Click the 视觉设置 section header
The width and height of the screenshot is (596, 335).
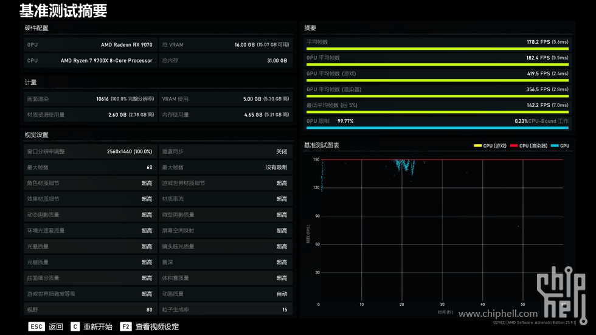(36, 135)
